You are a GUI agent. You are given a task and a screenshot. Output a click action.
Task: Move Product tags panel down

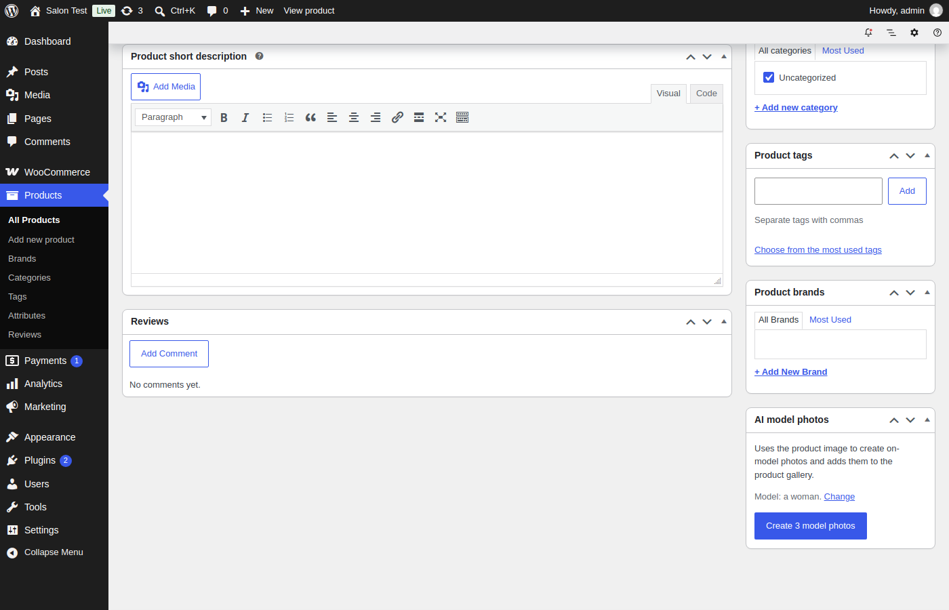910,156
